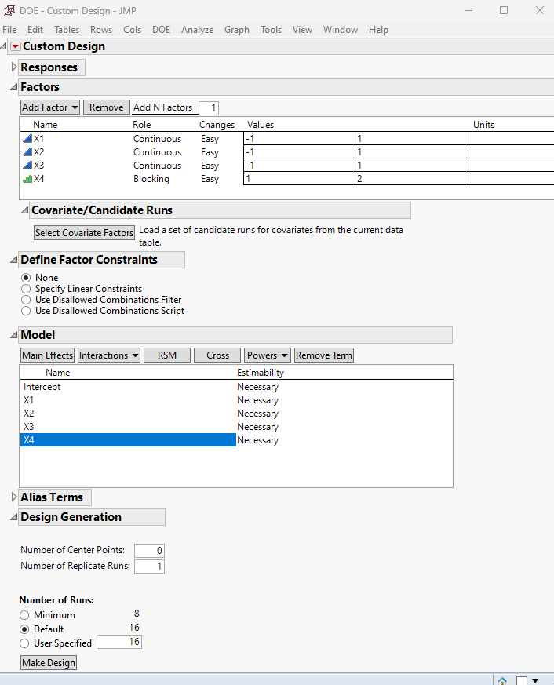Open the Tools menu
This screenshot has height=685, width=554.
click(x=271, y=30)
